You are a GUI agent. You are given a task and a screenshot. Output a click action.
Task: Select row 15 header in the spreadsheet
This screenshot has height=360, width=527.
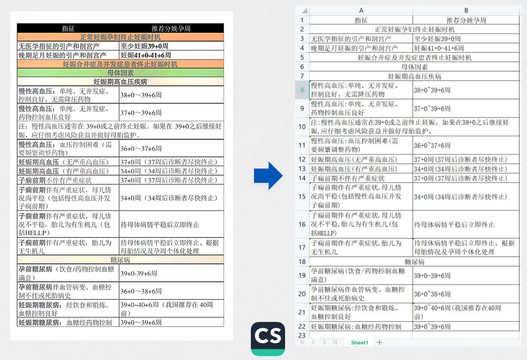coord(302,197)
